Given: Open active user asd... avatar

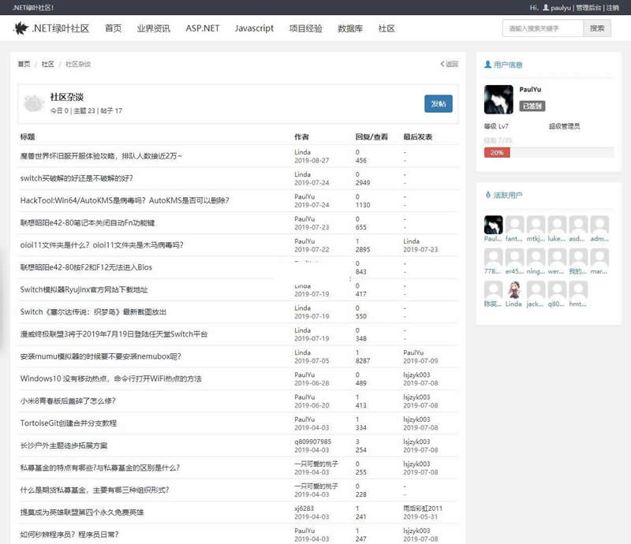Looking at the screenshot, I should [x=578, y=225].
